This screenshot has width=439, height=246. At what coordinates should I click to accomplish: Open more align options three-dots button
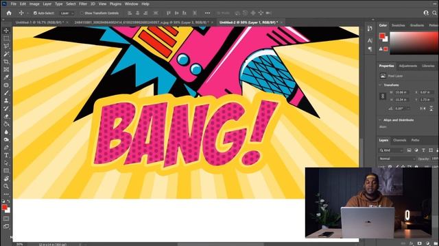[x=207, y=13]
